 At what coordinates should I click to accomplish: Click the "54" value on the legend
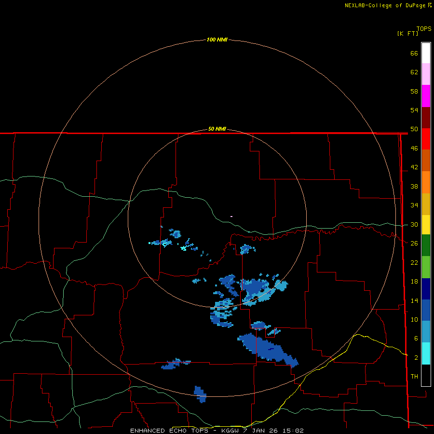point(414,110)
